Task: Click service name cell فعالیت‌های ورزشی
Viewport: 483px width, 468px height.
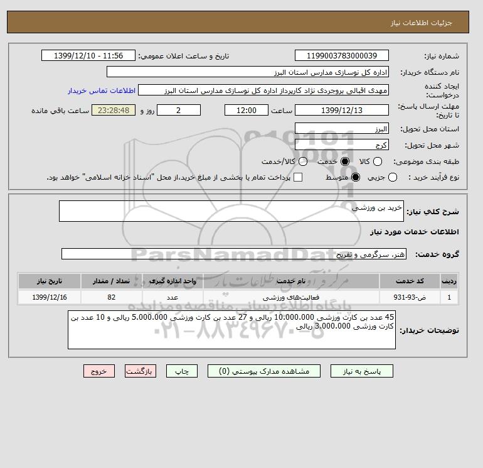Action: point(291,297)
